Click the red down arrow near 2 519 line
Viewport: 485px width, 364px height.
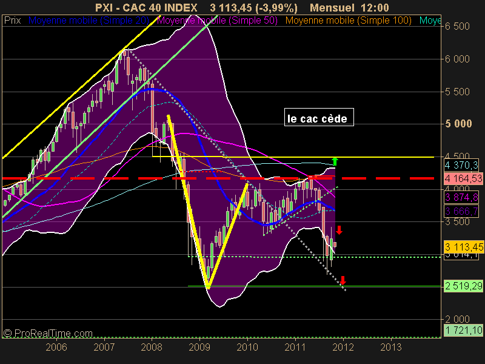tap(343, 280)
